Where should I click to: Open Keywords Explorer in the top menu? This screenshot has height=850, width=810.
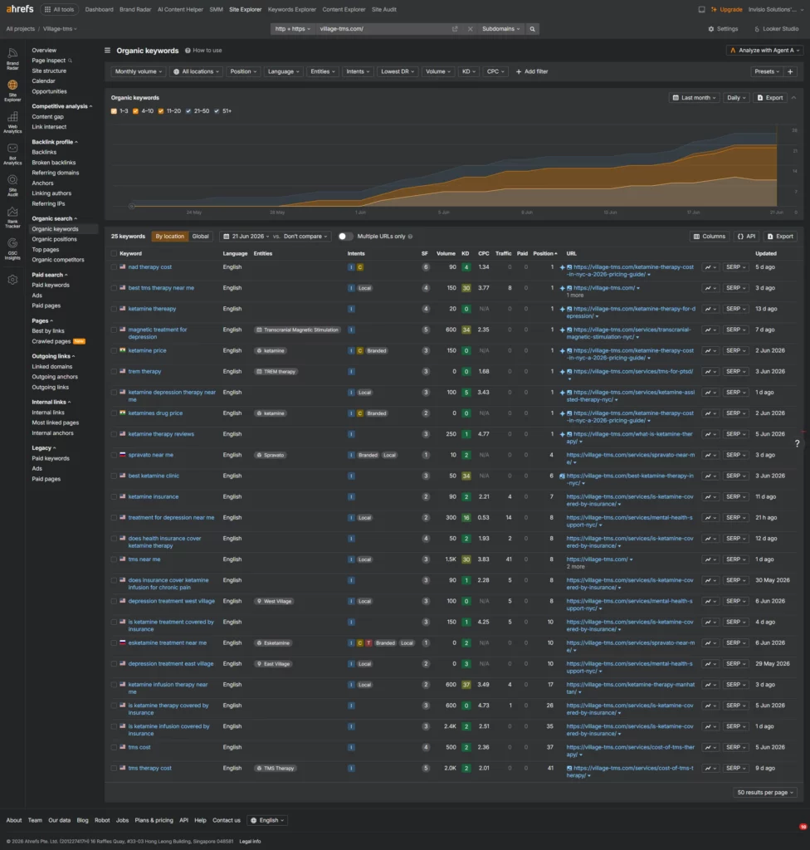[291, 9]
